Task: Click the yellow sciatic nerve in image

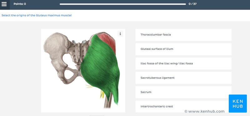Action: coord(102,94)
